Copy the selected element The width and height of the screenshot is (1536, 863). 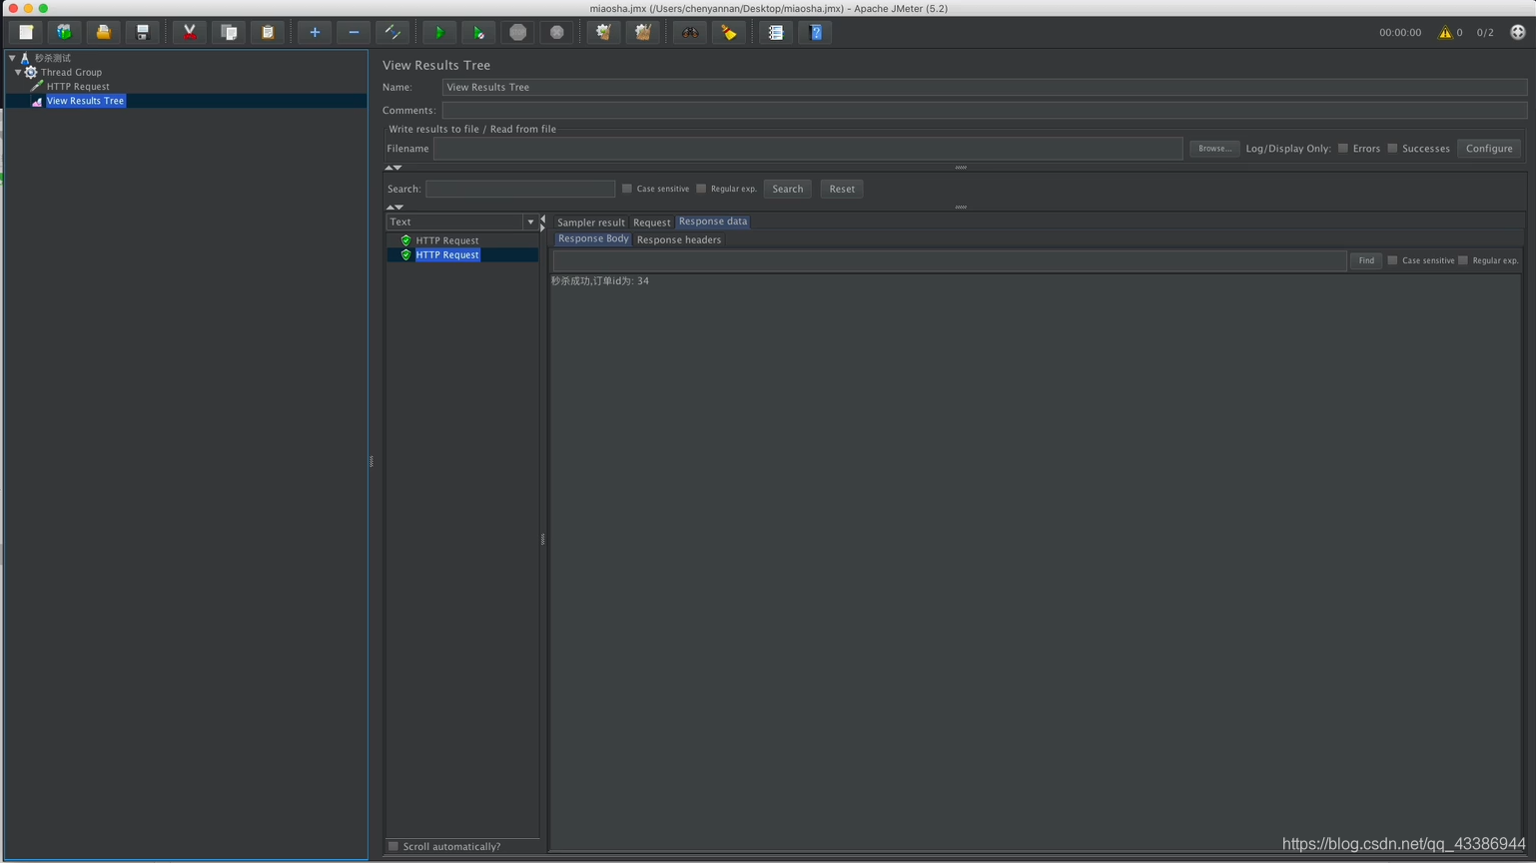(x=229, y=32)
